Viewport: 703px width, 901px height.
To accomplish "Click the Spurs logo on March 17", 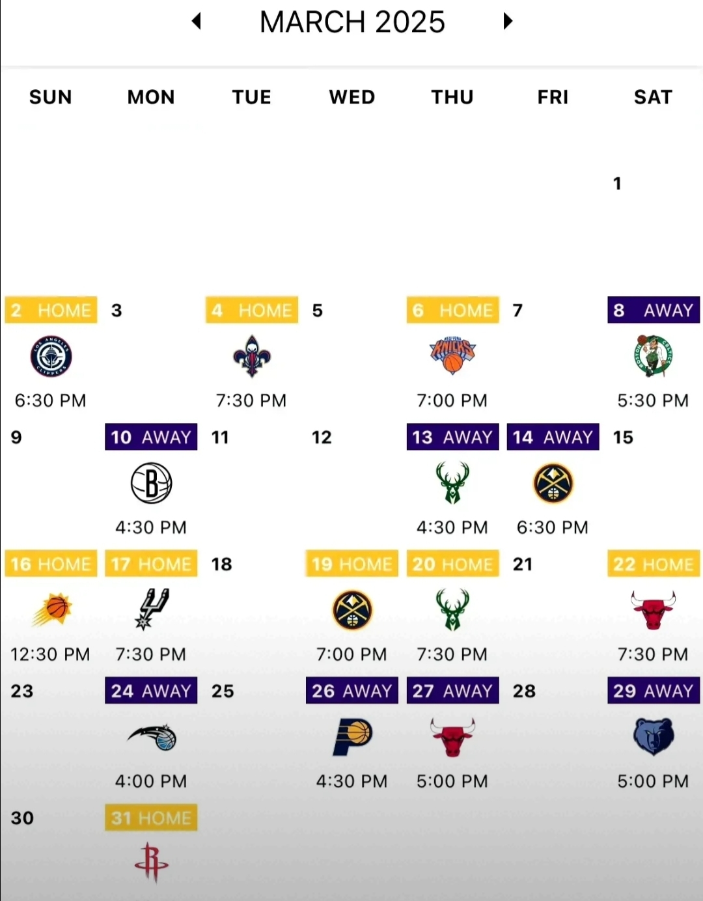I will 152,609.
